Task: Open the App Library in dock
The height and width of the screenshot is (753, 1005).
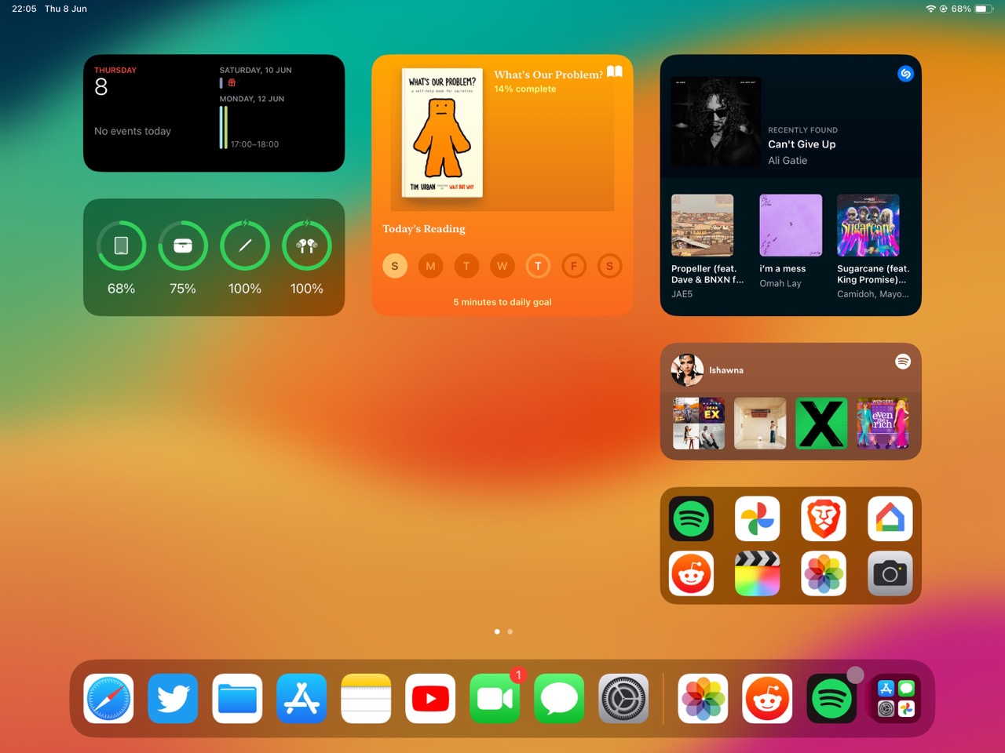Action: click(x=896, y=698)
